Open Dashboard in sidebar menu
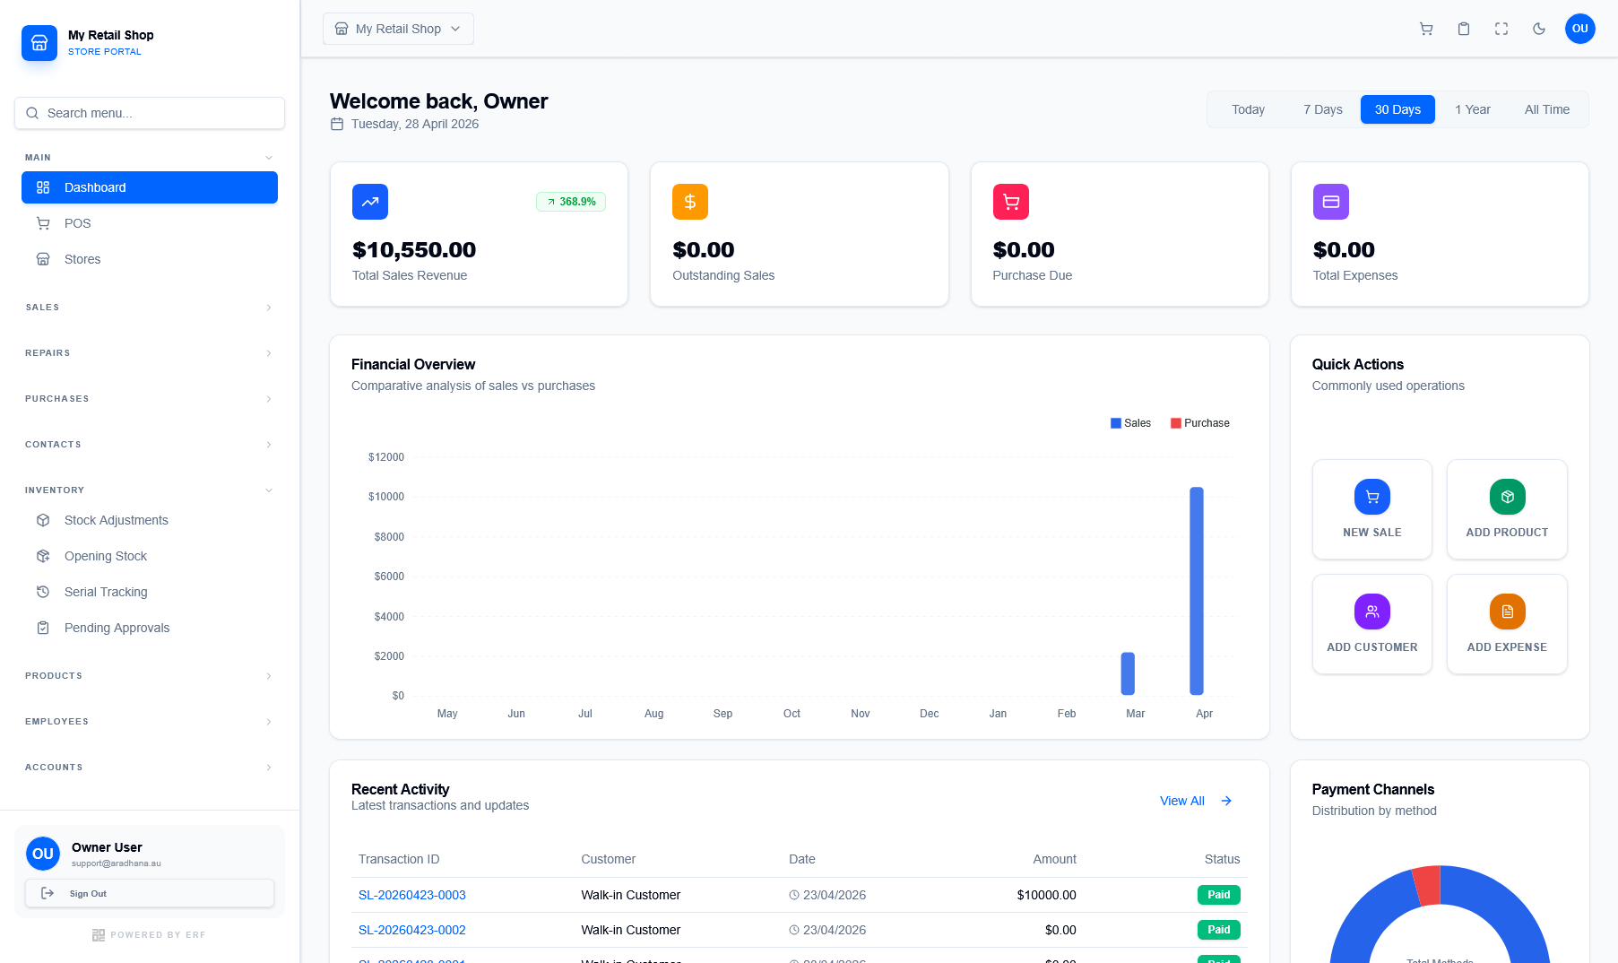 click(x=150, y=187)
